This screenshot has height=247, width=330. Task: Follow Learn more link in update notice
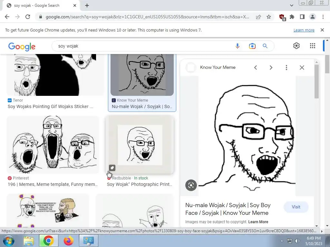[x=304, y=30]
